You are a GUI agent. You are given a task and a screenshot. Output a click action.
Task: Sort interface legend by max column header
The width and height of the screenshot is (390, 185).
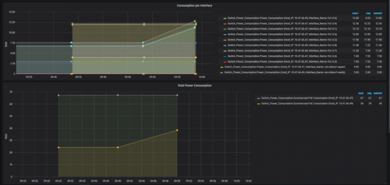click(355, 13)
